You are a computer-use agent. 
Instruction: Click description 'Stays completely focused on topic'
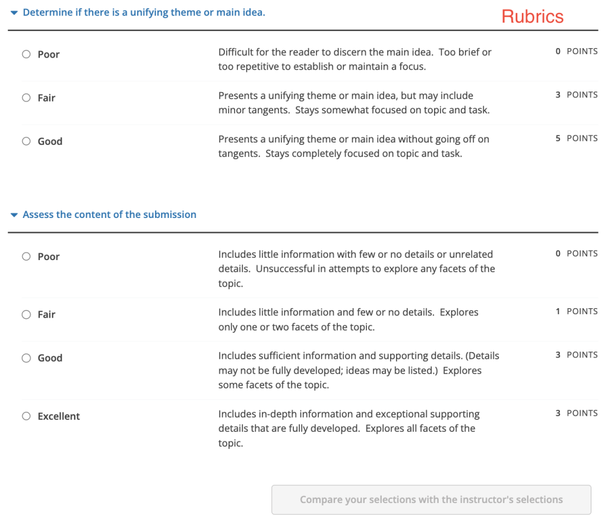[353, 146]
